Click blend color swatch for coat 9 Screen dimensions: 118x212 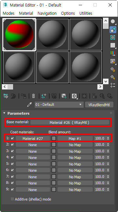(x=54, y=189)
